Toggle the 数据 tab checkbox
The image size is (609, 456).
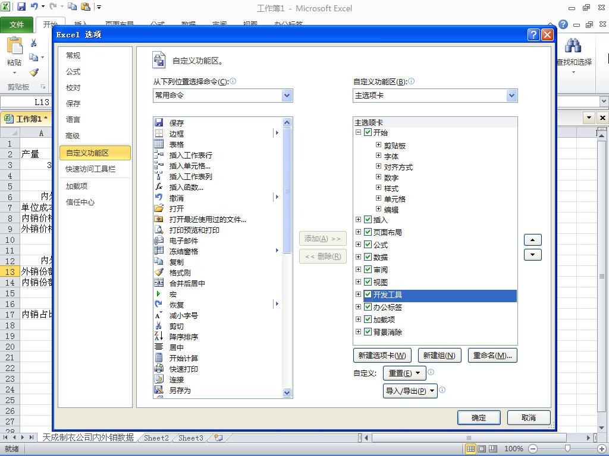(x=368, y=256)
